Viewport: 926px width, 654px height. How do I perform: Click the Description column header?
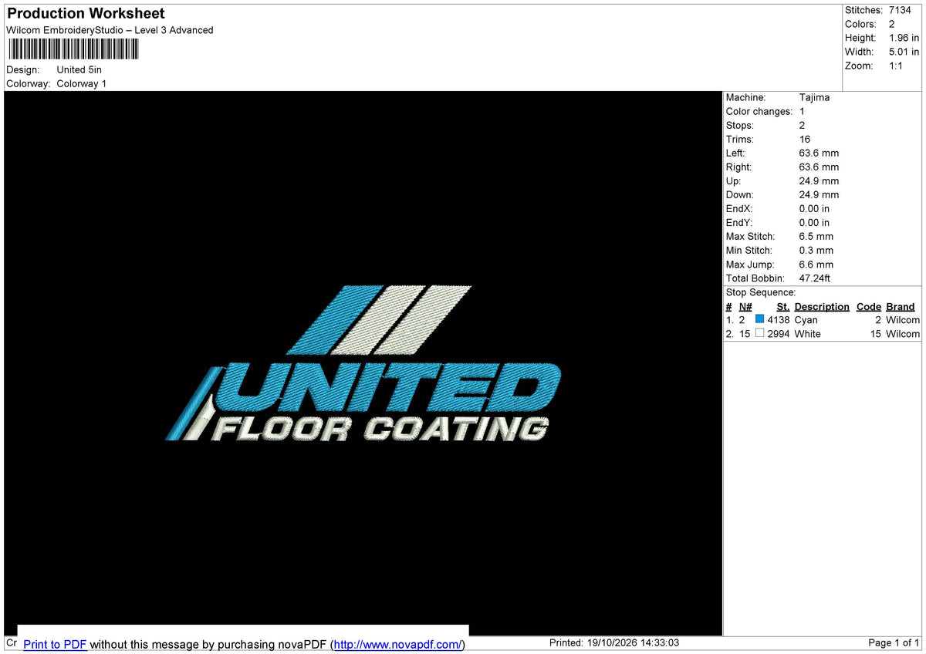[822, 306]
